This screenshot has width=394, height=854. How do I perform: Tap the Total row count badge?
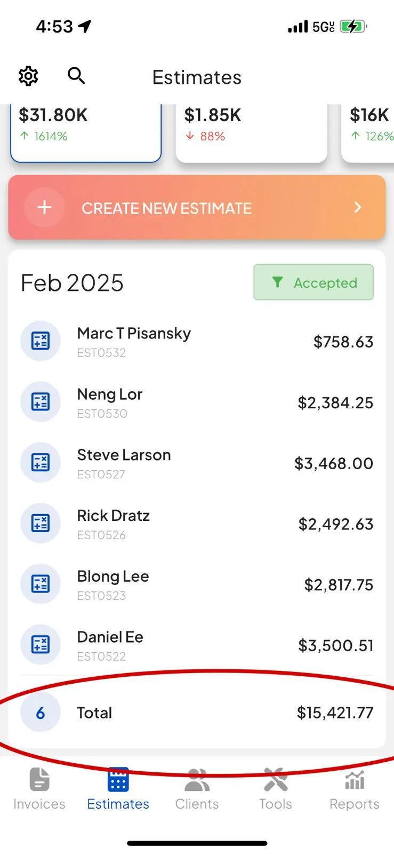tap(41, 713)
